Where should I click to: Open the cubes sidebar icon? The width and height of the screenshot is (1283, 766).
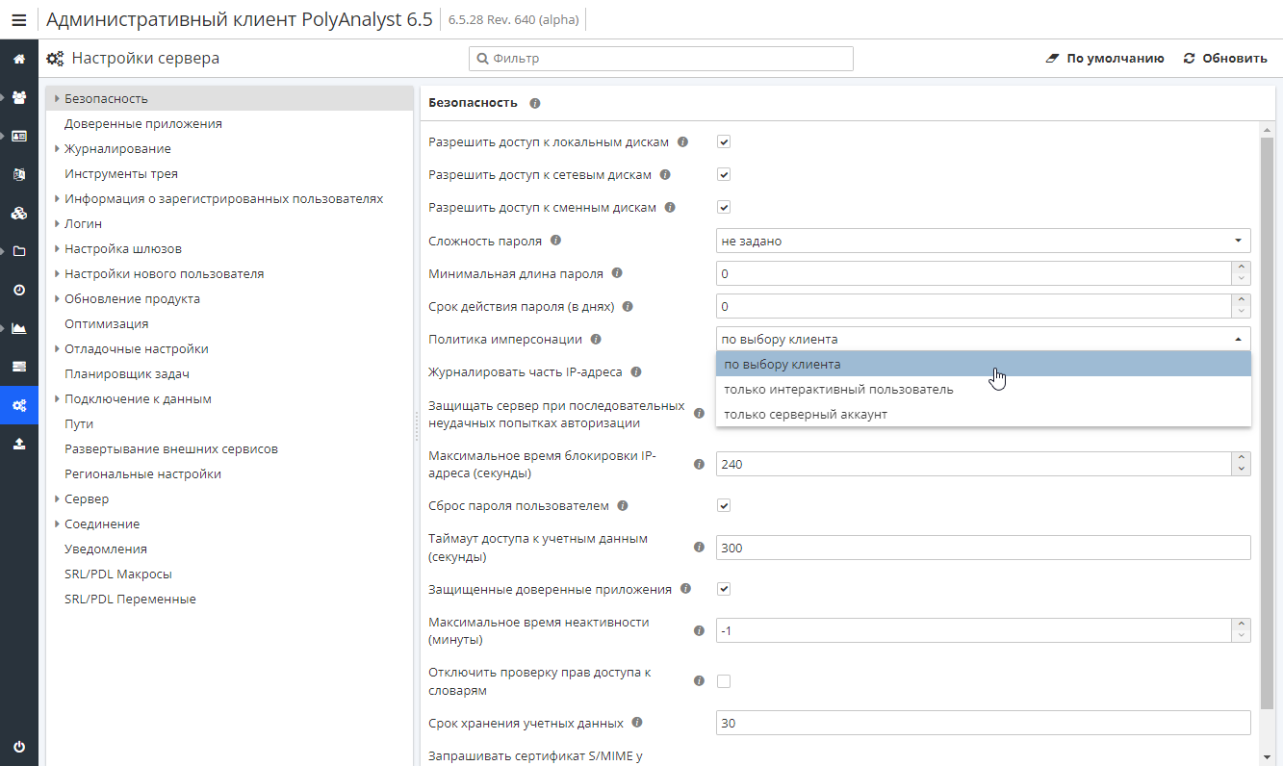pyautogui.click(x=19, y=213)
